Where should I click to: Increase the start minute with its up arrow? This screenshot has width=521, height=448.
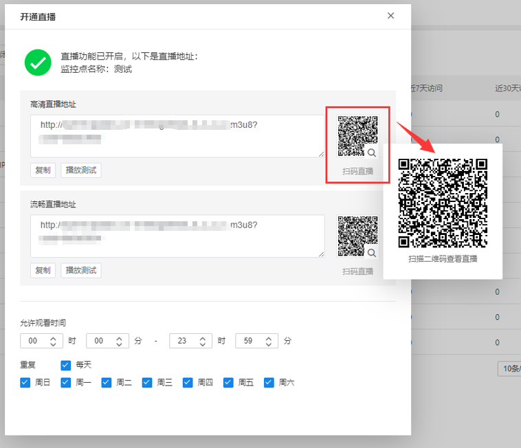[x=120, y=338]
